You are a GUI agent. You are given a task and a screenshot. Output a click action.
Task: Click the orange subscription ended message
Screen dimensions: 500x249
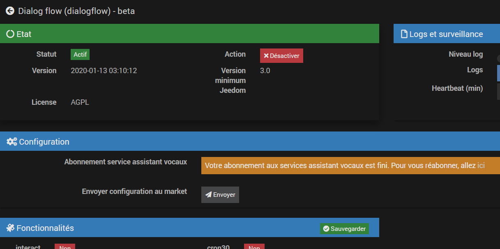point(350,166)
